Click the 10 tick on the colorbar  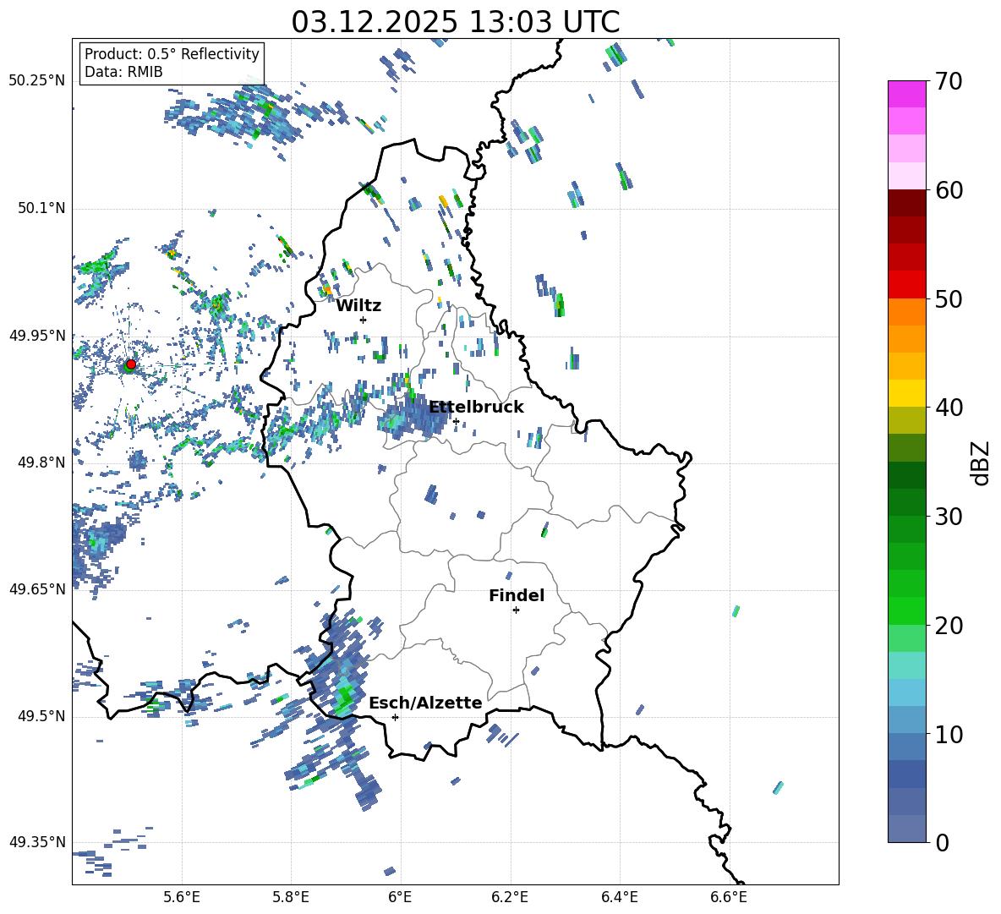[x=948, y=734]
